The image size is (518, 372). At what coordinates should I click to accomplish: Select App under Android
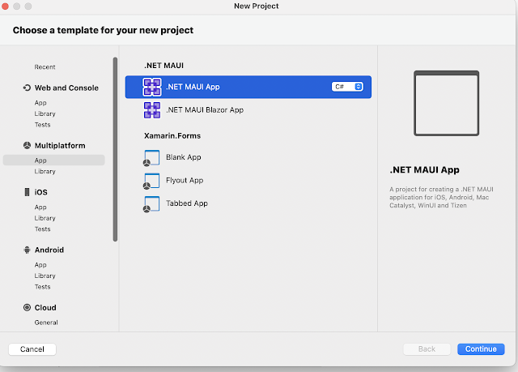[x=40, y=265]
